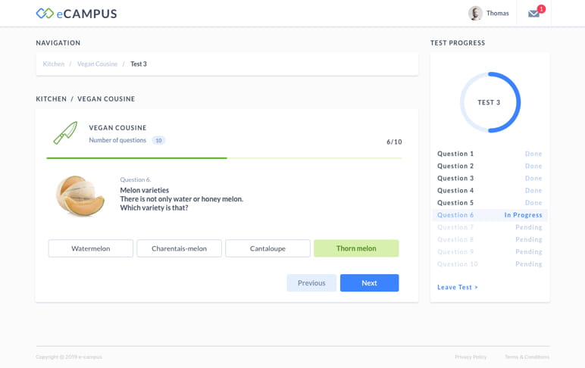Select Question 6 In Progress row
The height and width of the screenshot is (368, 585).
[490, 215]
